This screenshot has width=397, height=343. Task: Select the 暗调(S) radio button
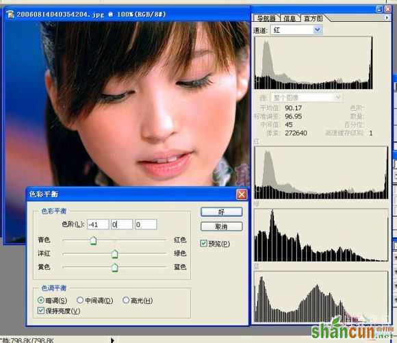tap(41, 300)
